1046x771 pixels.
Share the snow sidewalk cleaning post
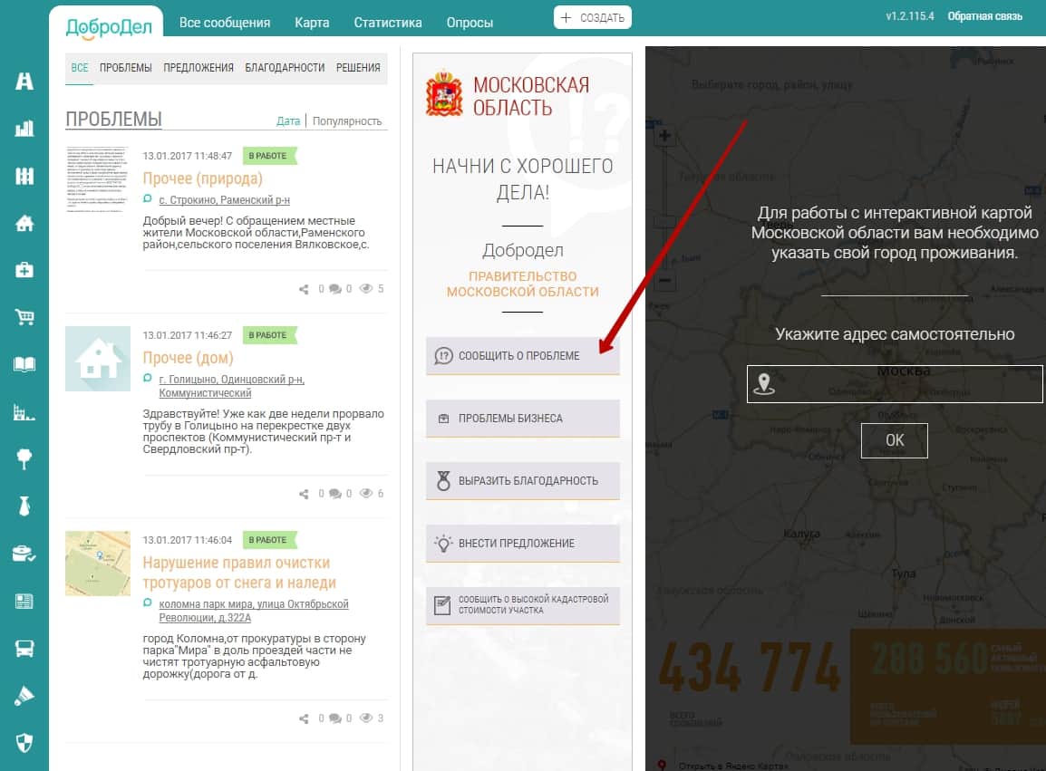[305, 719]
